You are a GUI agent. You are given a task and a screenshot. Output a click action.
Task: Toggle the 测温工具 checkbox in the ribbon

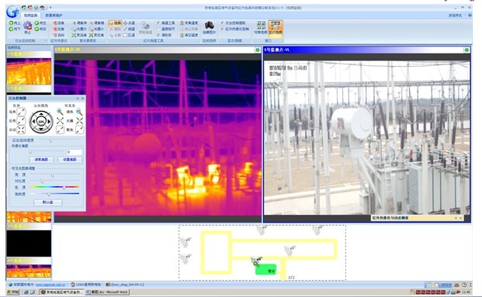click(158, 23)
